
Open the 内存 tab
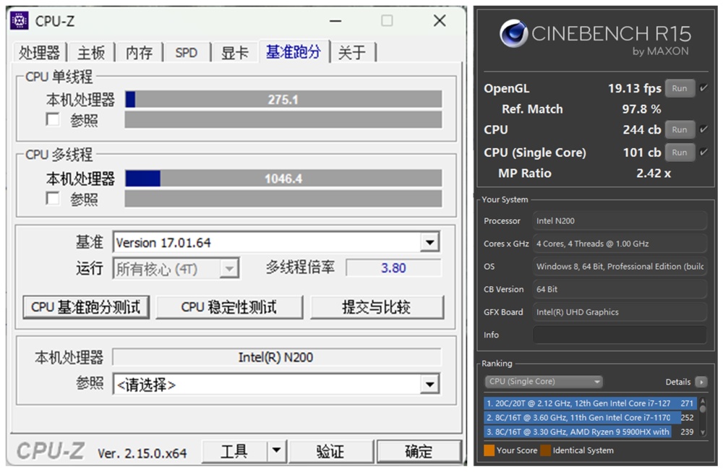point(140,53)
